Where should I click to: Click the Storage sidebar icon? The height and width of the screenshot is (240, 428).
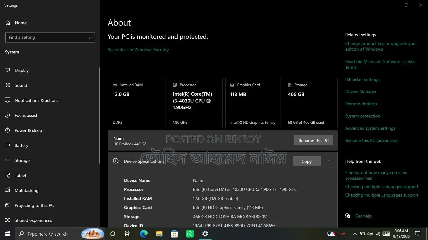pyautogui.click(x=8, y=160)
